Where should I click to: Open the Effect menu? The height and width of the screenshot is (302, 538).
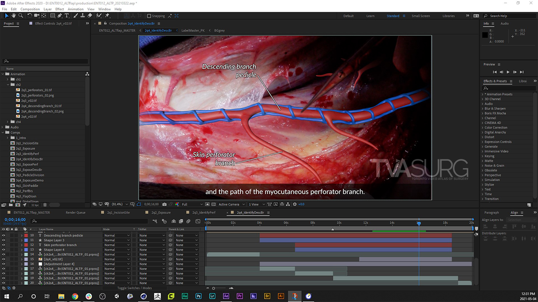(x=60, y=9)
